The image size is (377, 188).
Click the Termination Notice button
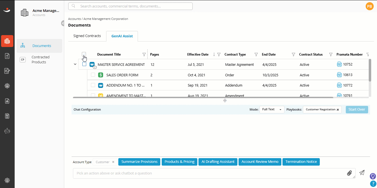[301, 162]
